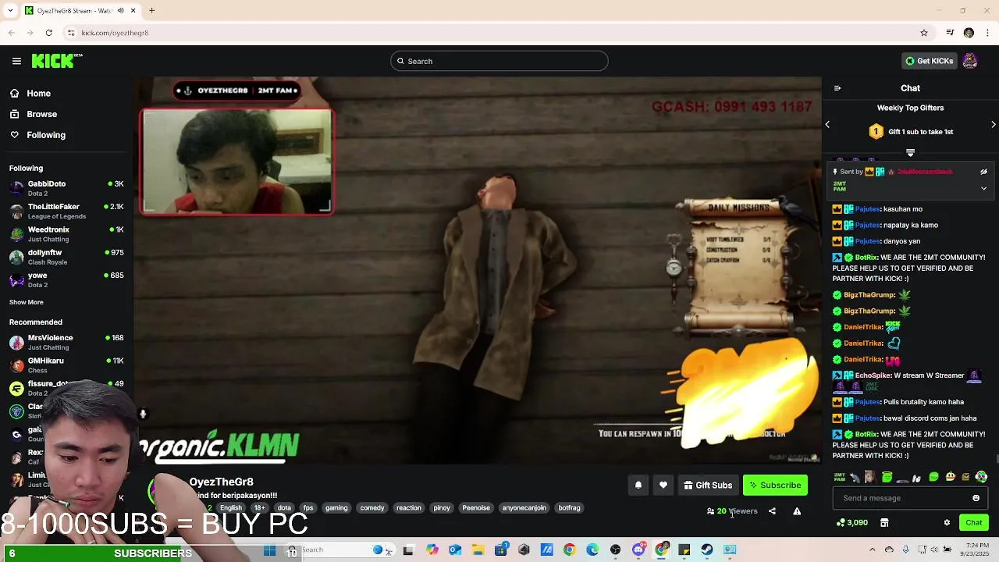Viewport: 999px width, 562px height.
Task: Open File Explorer from taskbar
Action: click(478, 550)
